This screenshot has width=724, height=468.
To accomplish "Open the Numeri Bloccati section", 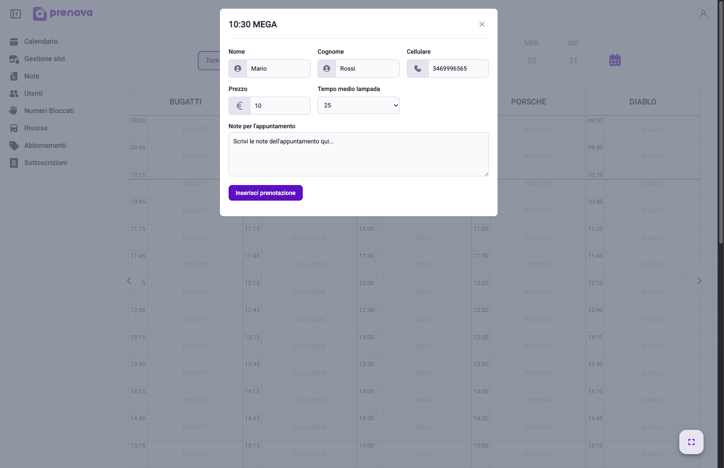I will (49, 110).
